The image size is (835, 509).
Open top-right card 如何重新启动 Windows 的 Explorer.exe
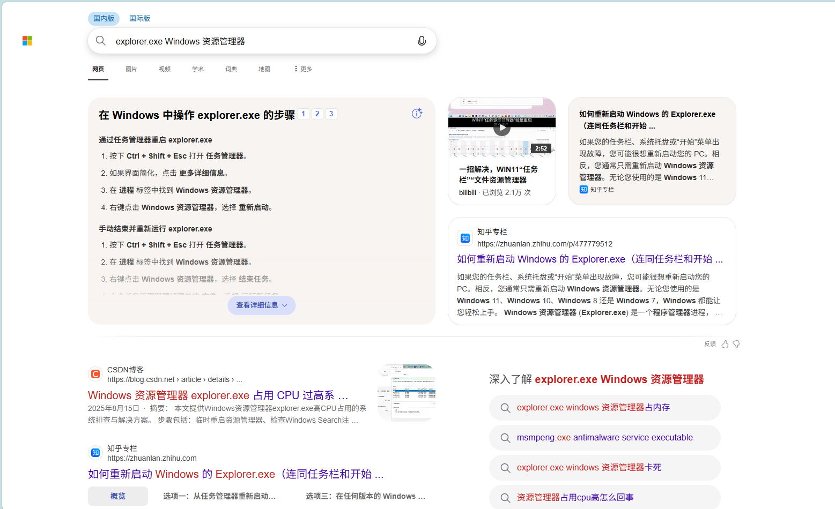coord(647,120)
